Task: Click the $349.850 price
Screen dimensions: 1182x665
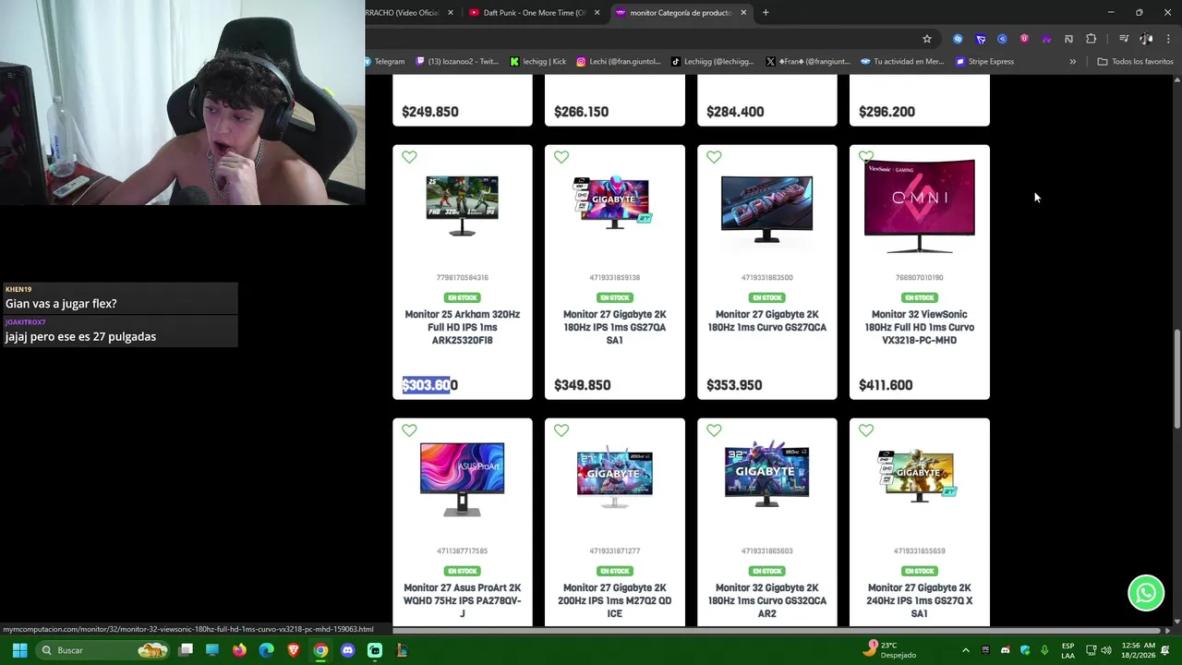Action: tap(582, 385)
